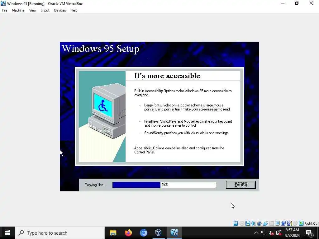Click the VirtualBox window icon in title bar
319x239 pixels.
3,3
